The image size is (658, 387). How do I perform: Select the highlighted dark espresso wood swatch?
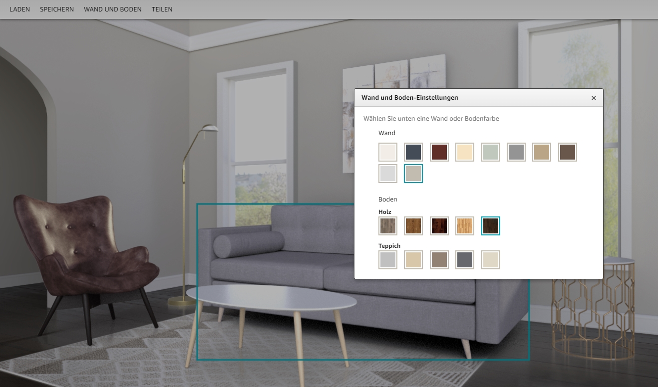click(x=491, y=226)
